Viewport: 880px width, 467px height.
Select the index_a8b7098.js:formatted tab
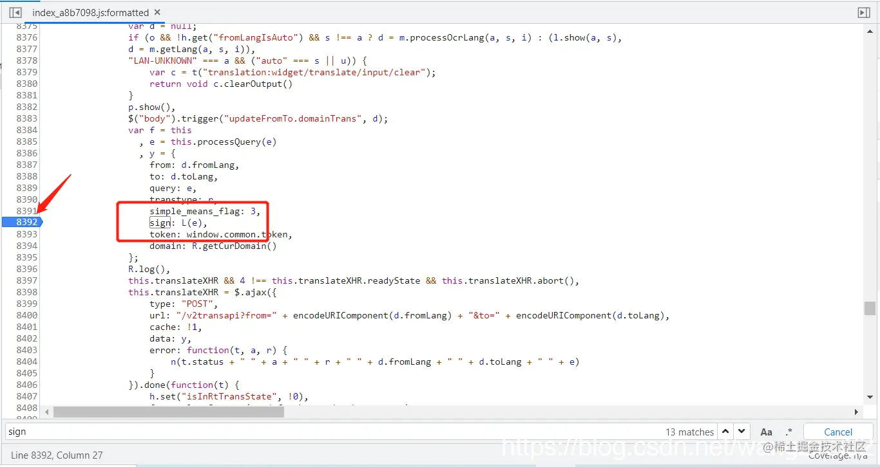pos(91,12)
